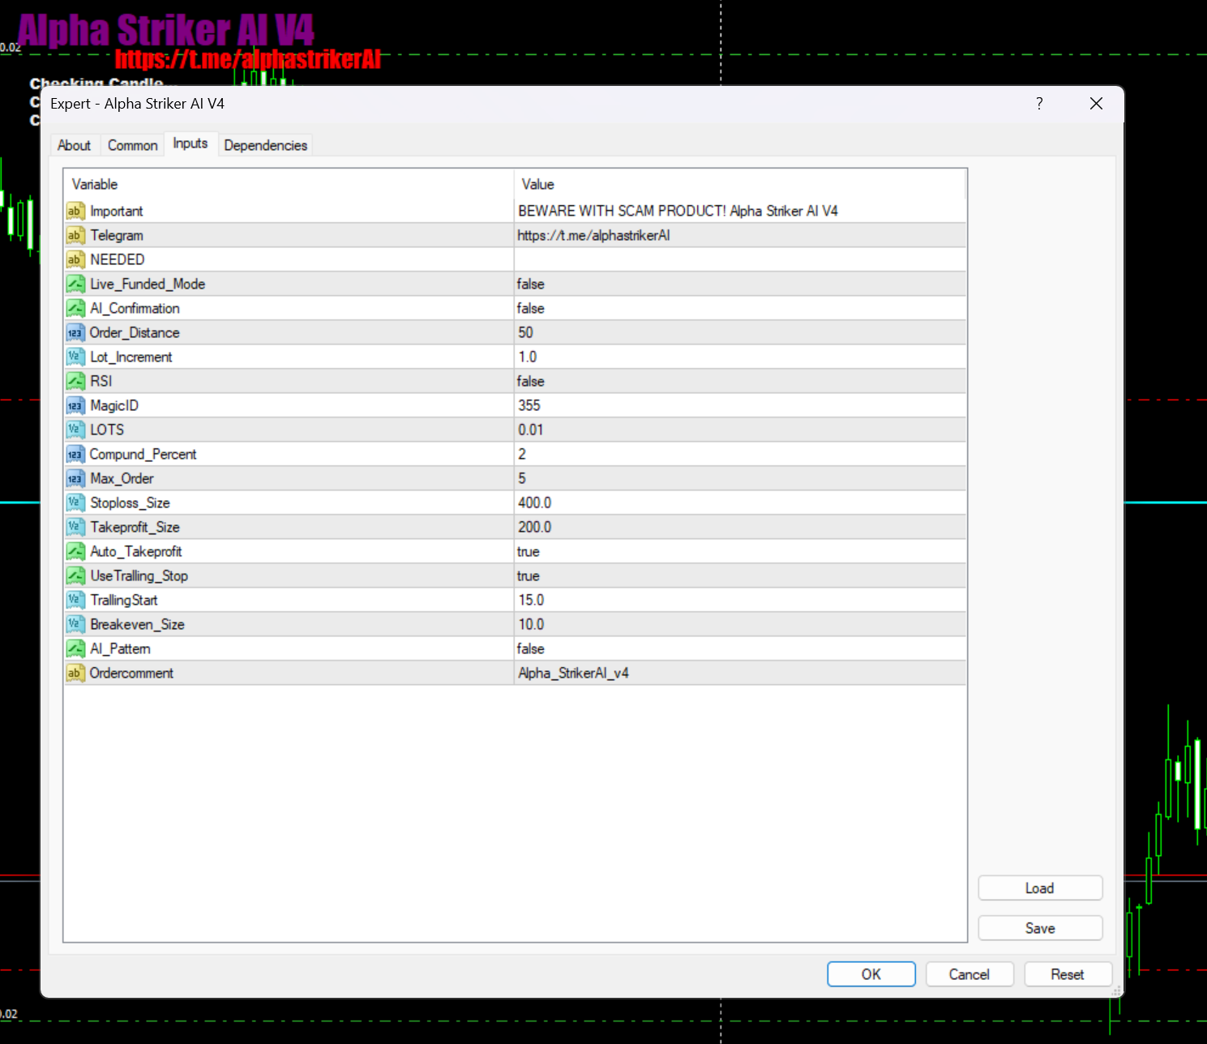Toggle the RSI false value

(x=740, y=381)
